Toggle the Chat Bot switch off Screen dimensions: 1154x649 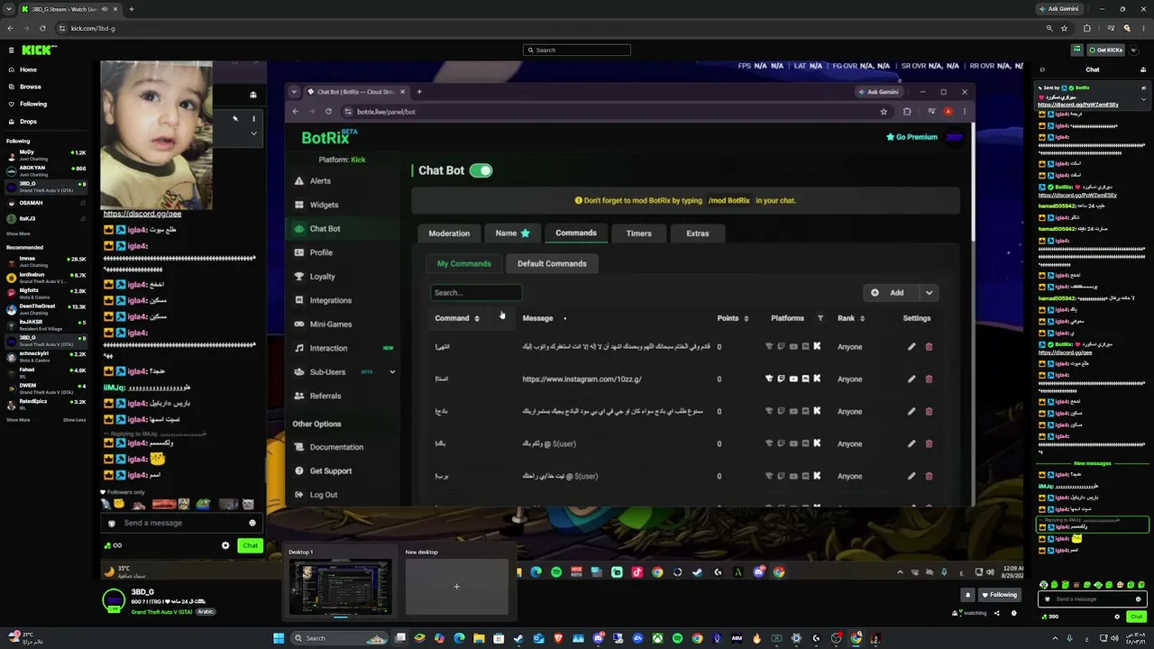point(481,170)
